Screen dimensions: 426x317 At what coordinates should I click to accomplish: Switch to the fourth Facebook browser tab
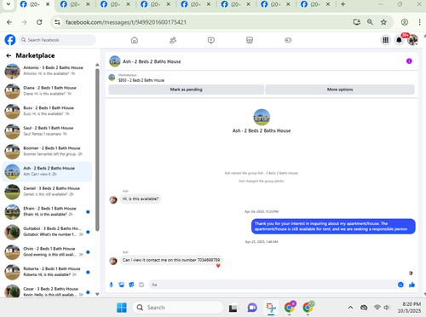(156, 4)
